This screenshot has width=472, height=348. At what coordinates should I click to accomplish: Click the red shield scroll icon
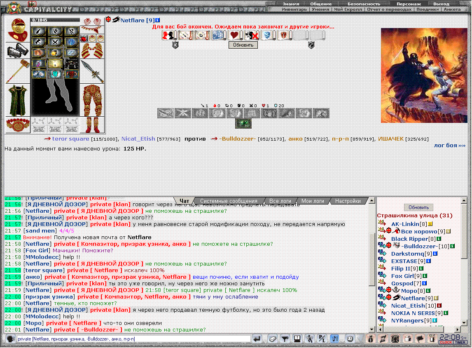coord(284,35)
